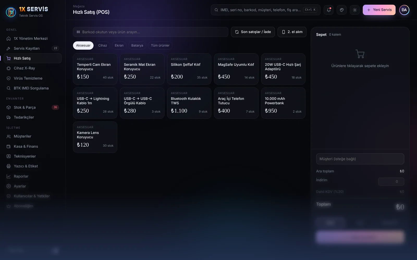Screen dimensions: 417x260
Task: Add Seramik Mat Ekran Koruyucu to cart
Action: pos(142,69)
